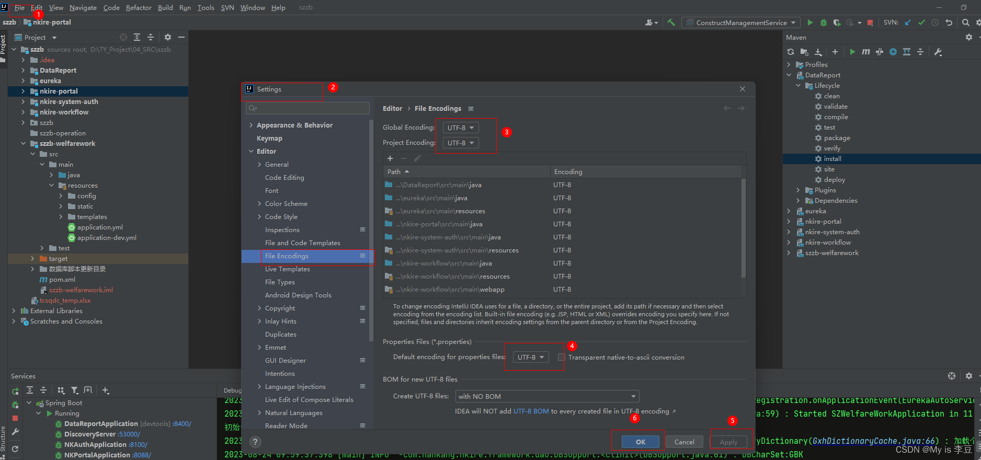Click Services red Stop square icon
Screen dimensions: 981x460
point(15,418)
